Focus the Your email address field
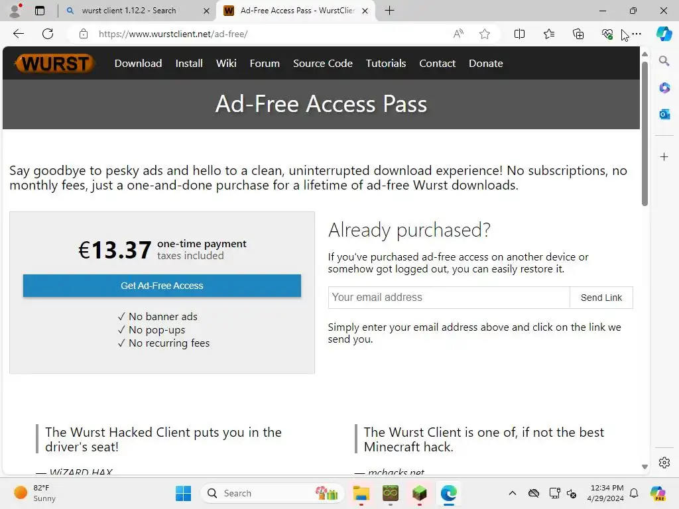Image resolution: width=679 pixels, height=509 pixels. (x=449, y=298)
